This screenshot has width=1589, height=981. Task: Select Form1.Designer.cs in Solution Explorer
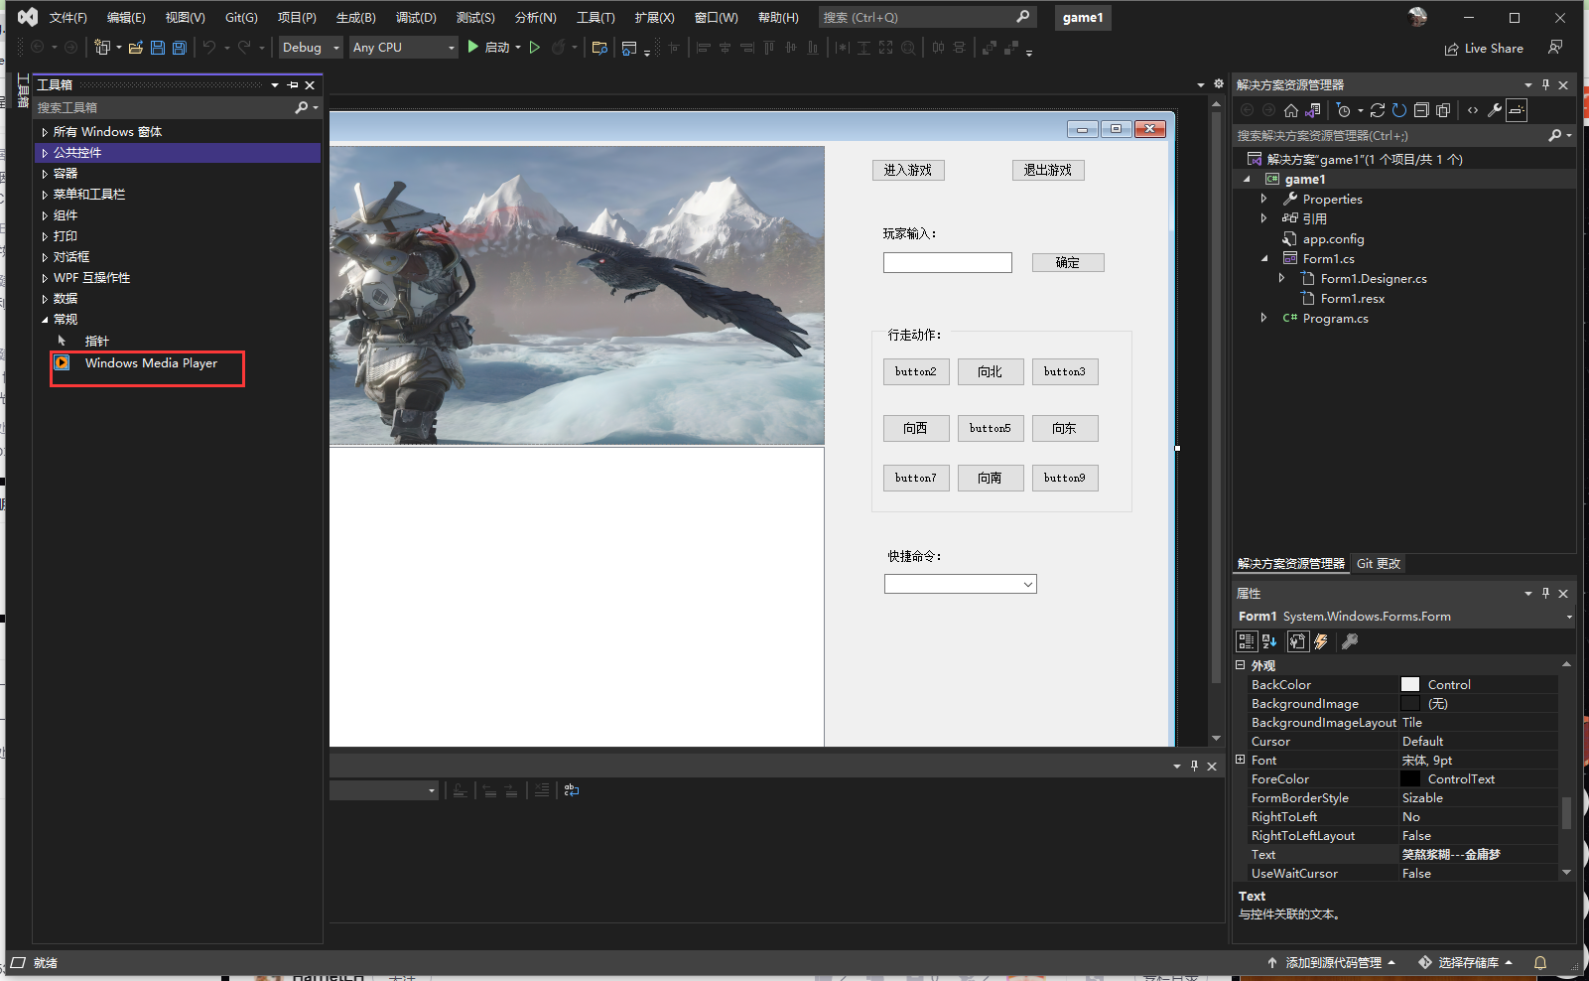point(1374,279)
